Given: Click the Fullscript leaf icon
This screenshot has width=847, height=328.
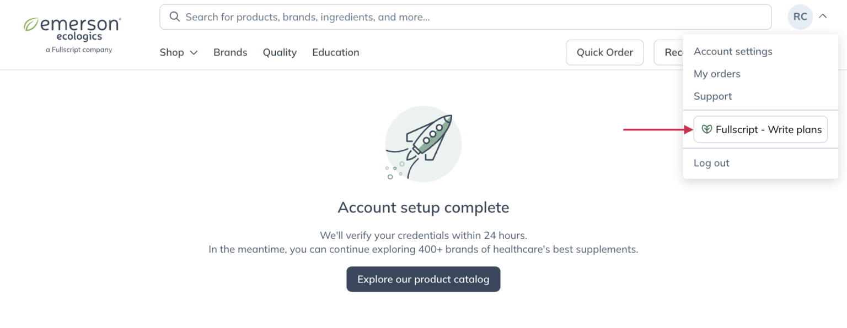Looking at the screenshot, I should pos(707,129).
